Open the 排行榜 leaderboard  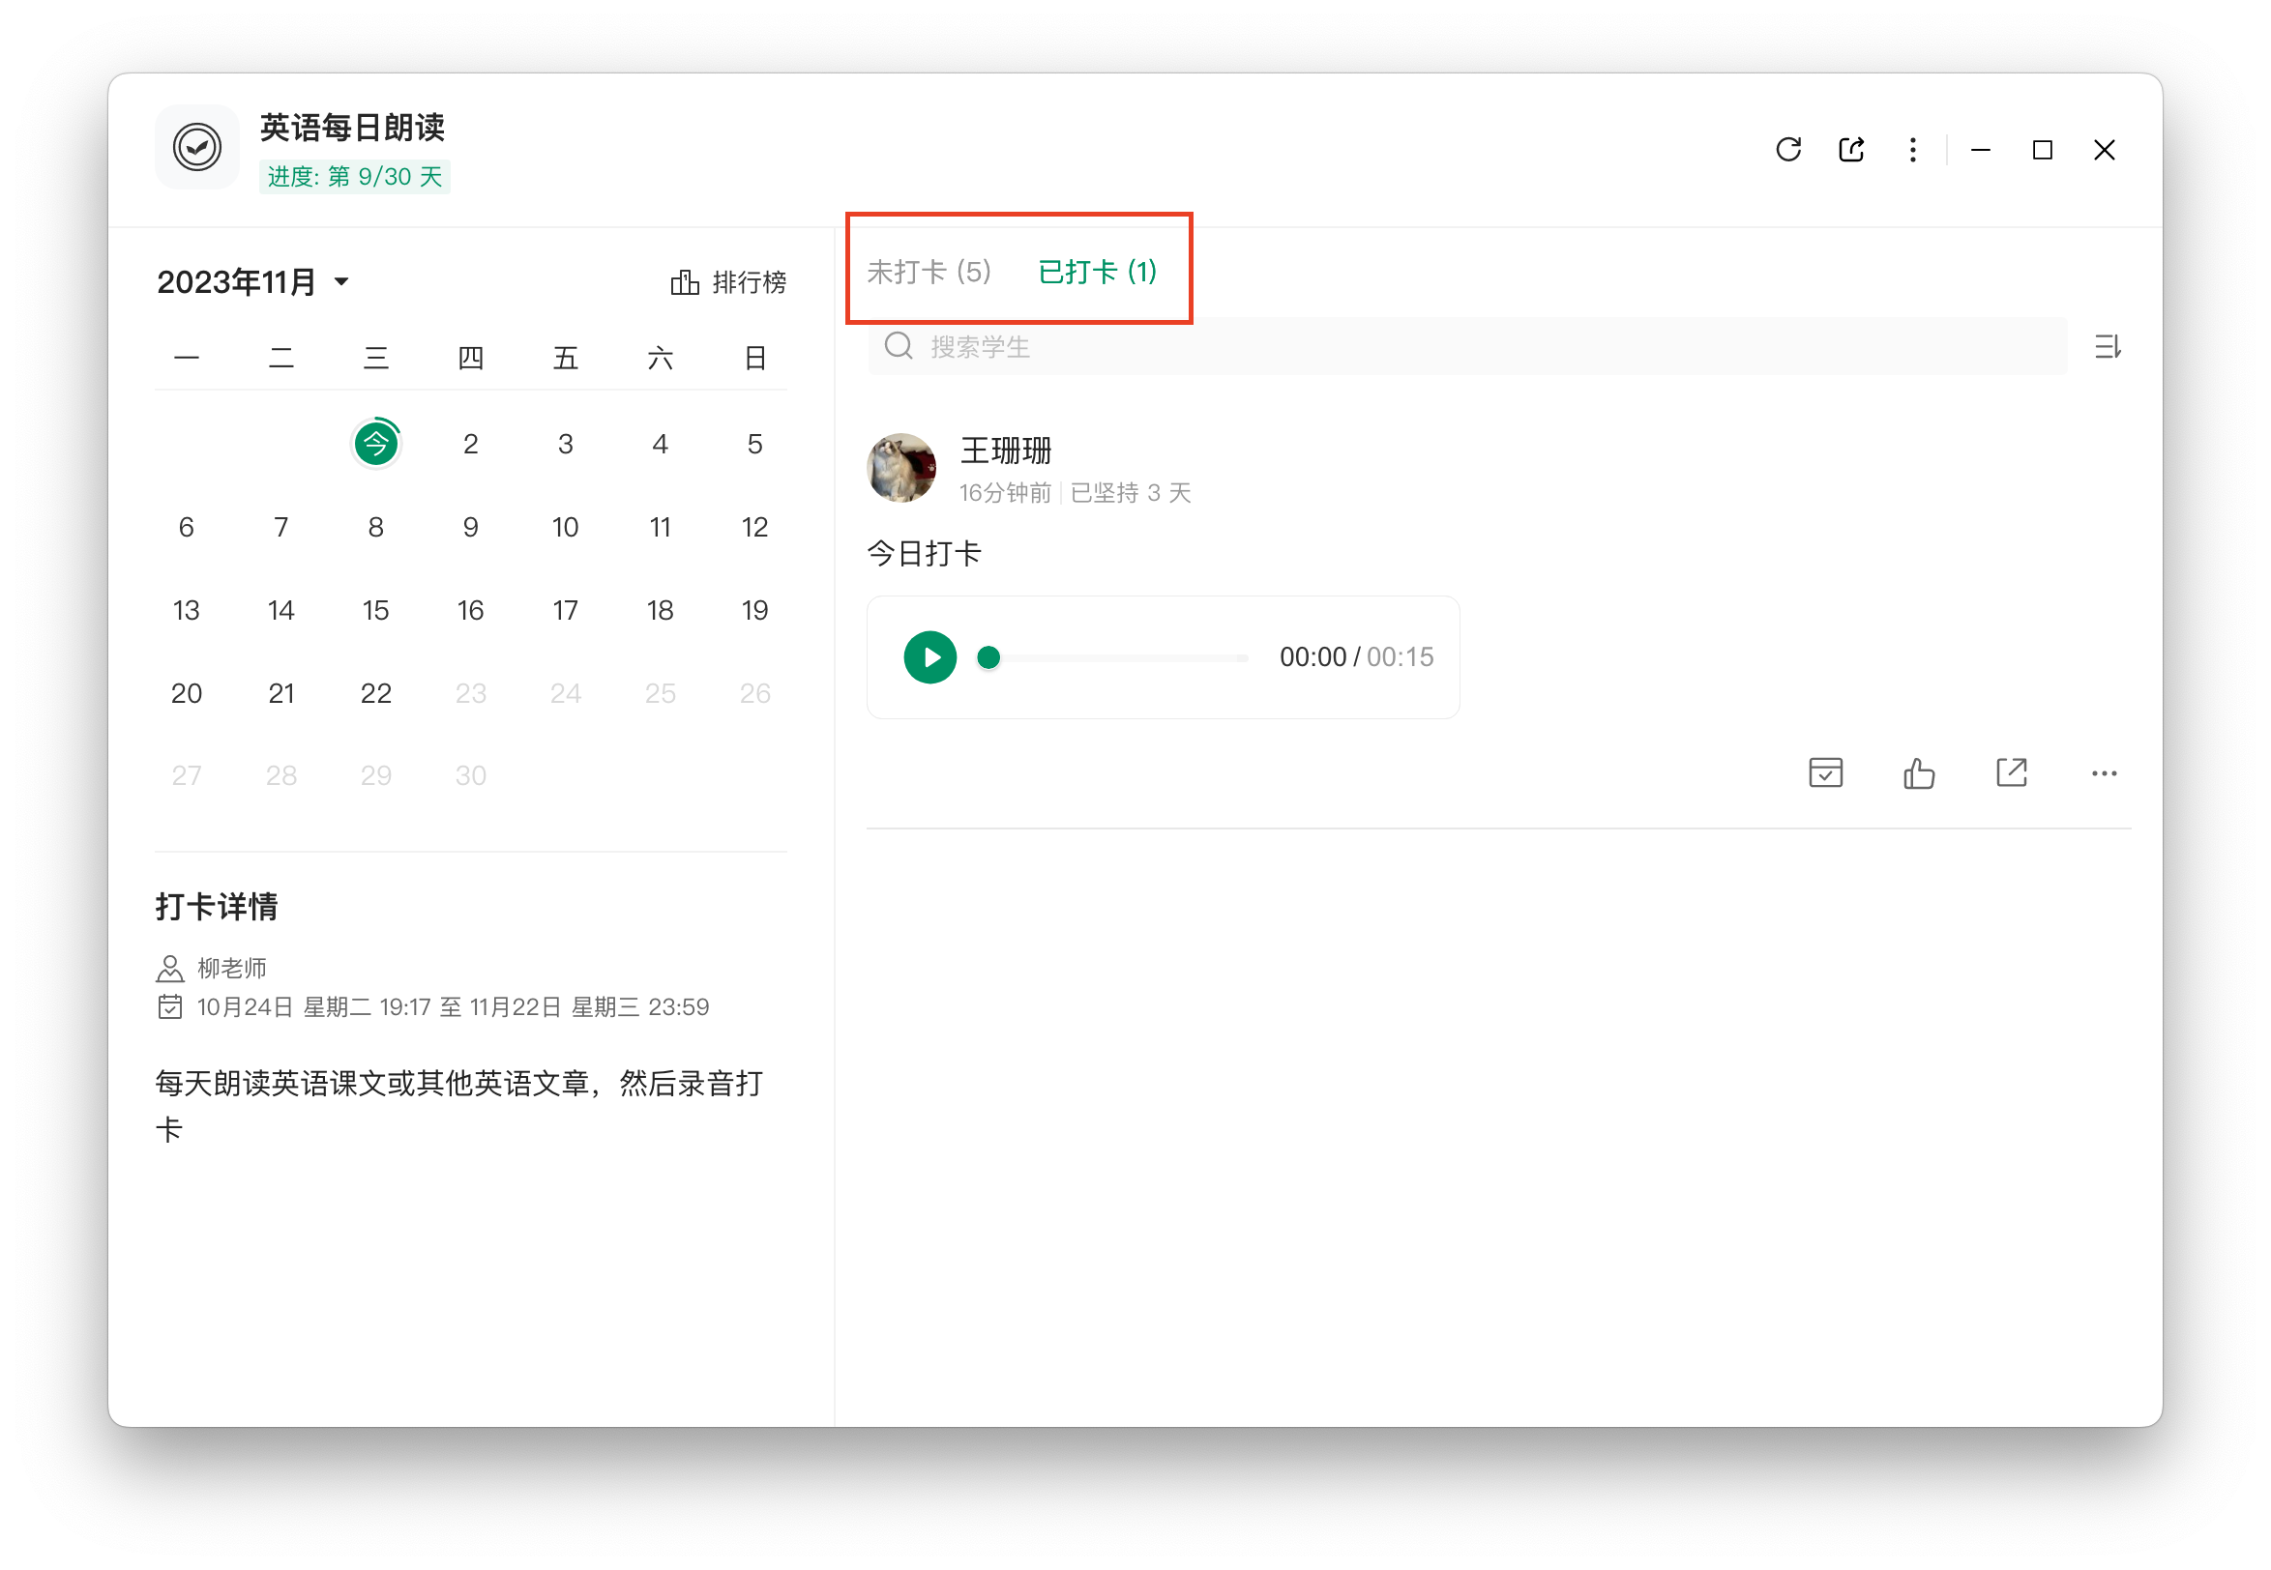[728, 282]
